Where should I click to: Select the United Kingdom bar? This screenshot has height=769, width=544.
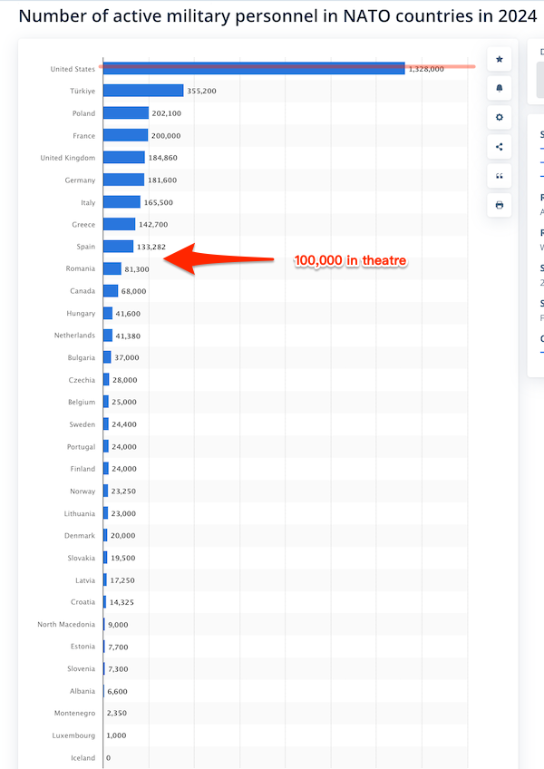(x=123, y=158)
